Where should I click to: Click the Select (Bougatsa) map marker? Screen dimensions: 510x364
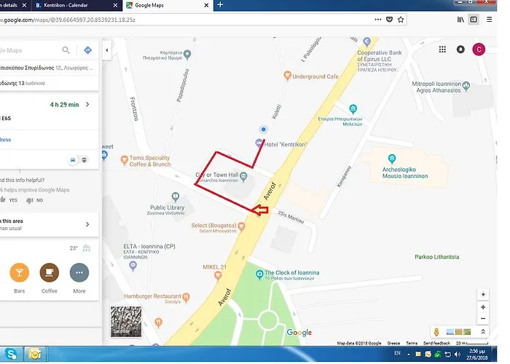[x=241, y=226]
